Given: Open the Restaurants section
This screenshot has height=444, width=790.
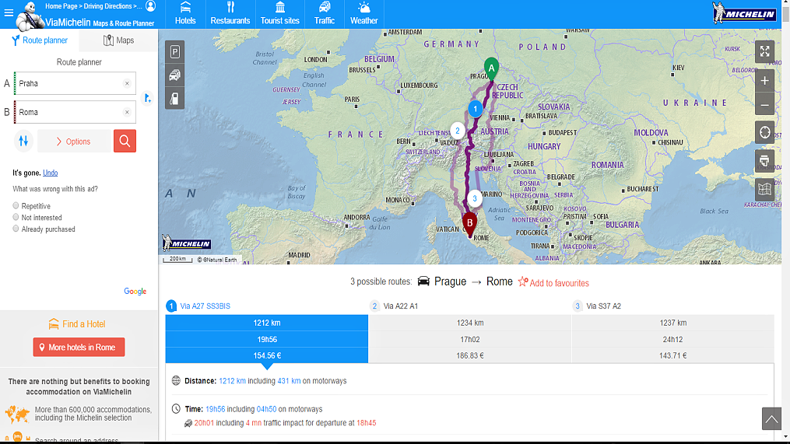Looking at the screenshot, I should pos(230,13).
